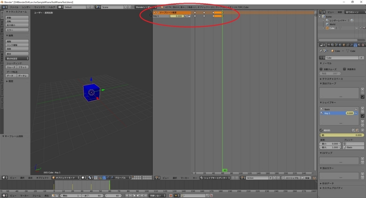Open the グローバル orientation dropdown
The image size is (366, 198).
123,178
